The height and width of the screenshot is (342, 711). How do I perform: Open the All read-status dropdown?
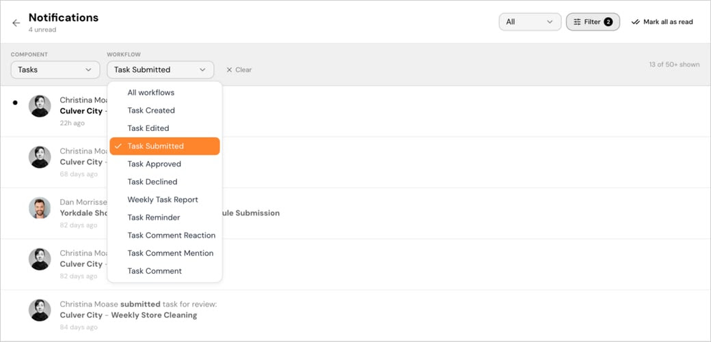pyautogui.click(x=528, y=22)
